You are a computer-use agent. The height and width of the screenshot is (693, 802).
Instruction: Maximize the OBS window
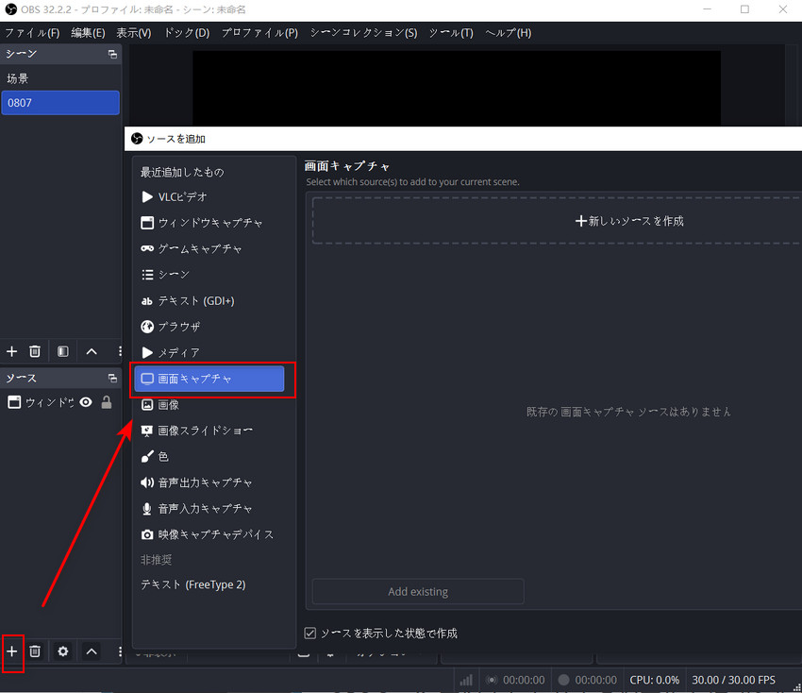pyautogui.click(x=744, y=9)
